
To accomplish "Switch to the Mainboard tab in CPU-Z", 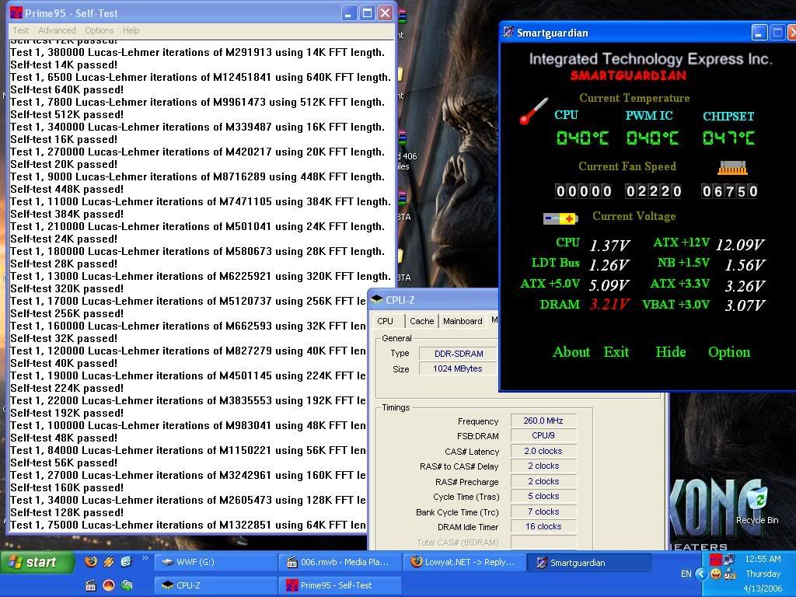I will tap(463, 321).
